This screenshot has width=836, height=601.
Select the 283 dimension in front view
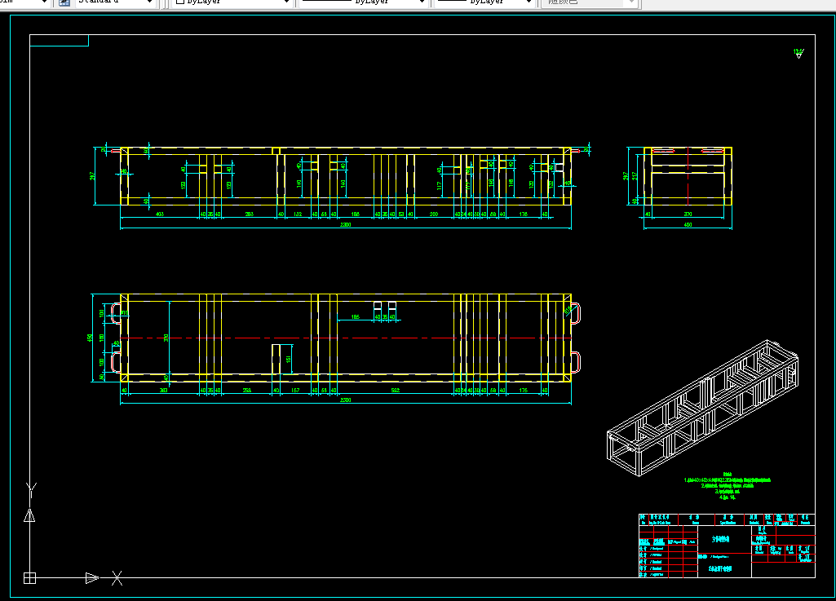[x=249, y=214]
